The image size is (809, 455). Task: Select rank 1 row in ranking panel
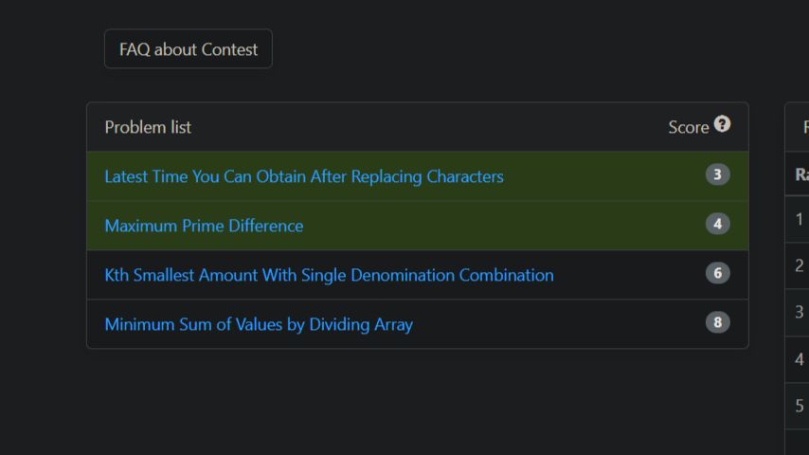tap(797, 219)
